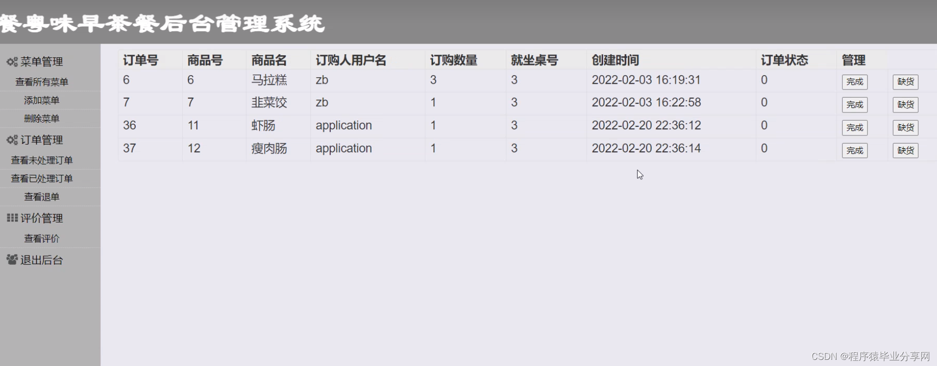Click the 订购人用户名 column header

351,60
